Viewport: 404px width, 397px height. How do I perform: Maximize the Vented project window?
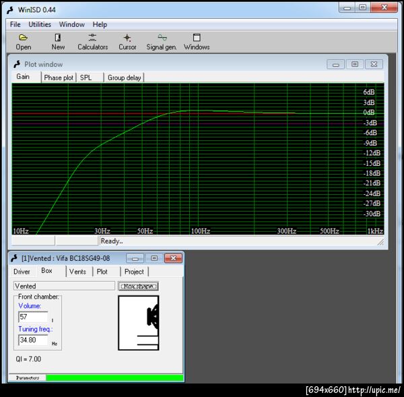tap(154, 258)
